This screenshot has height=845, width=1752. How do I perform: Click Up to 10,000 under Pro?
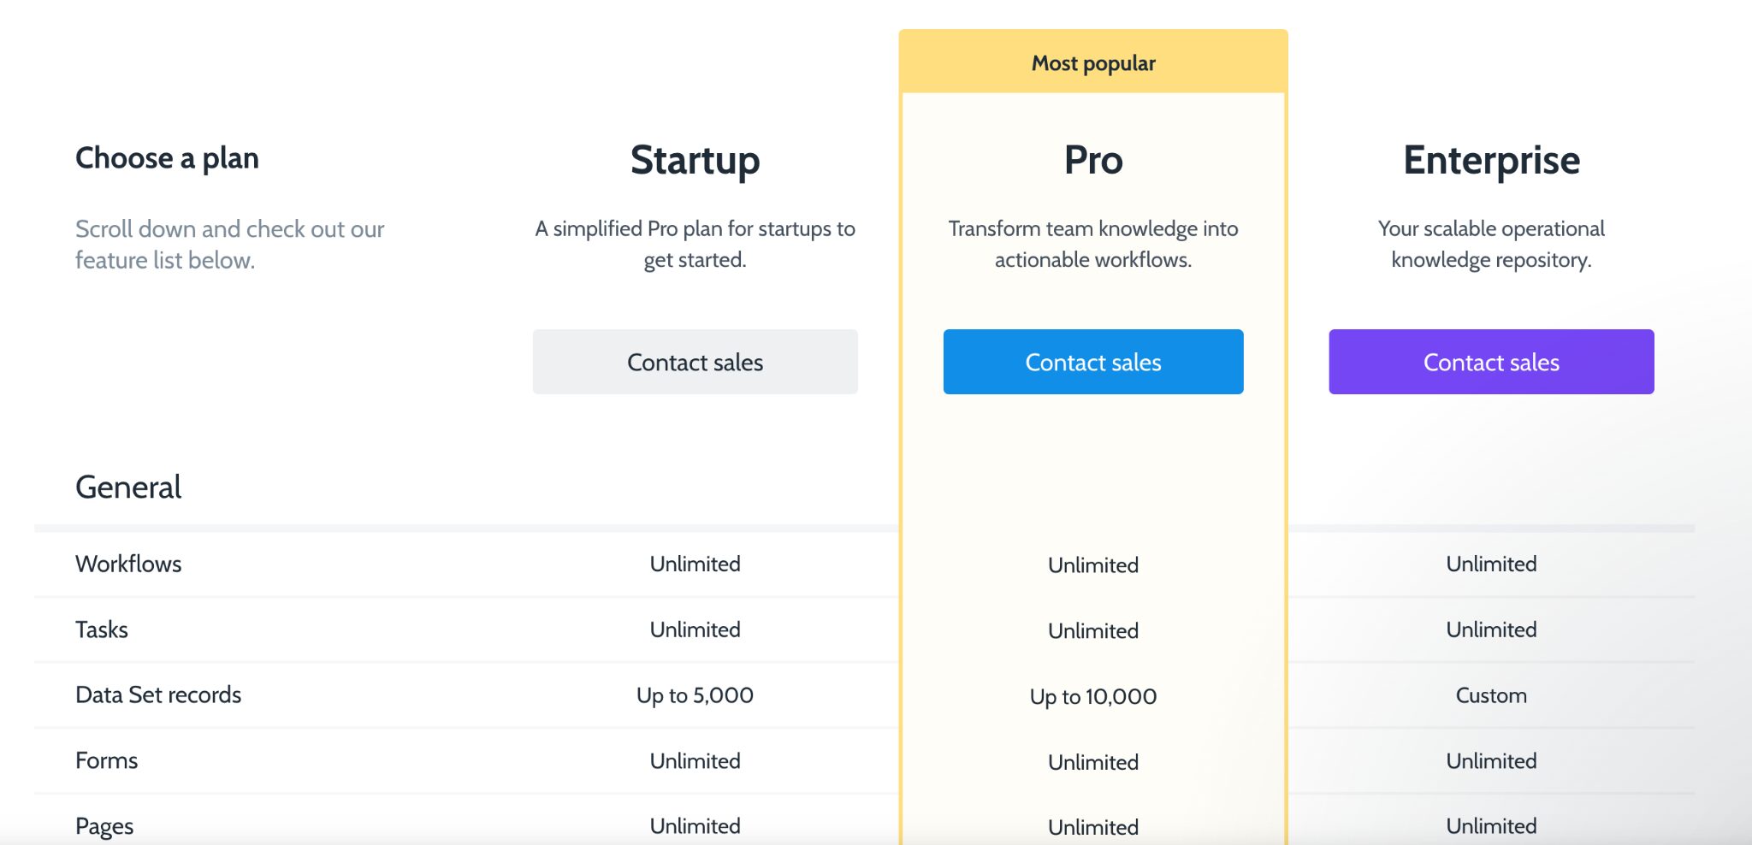tap(1092, 696)
